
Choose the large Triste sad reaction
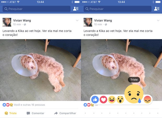tap(134, 94)
